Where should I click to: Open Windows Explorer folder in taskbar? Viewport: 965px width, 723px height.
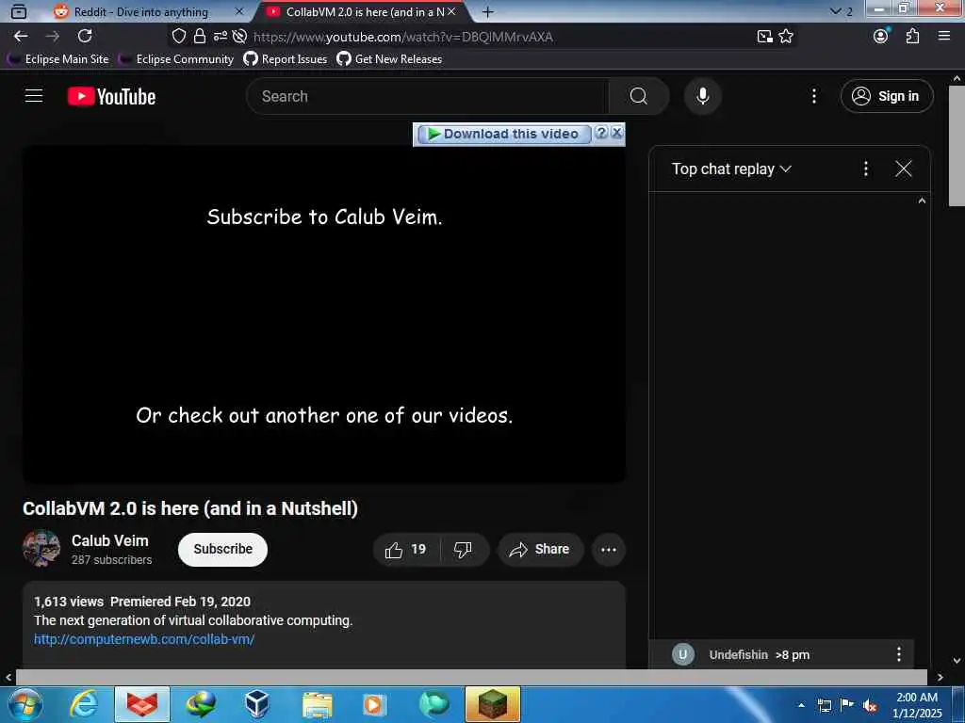pos(317,704)
